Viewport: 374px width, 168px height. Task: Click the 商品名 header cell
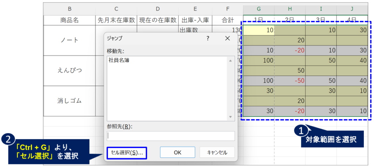(x=69, y=20)
